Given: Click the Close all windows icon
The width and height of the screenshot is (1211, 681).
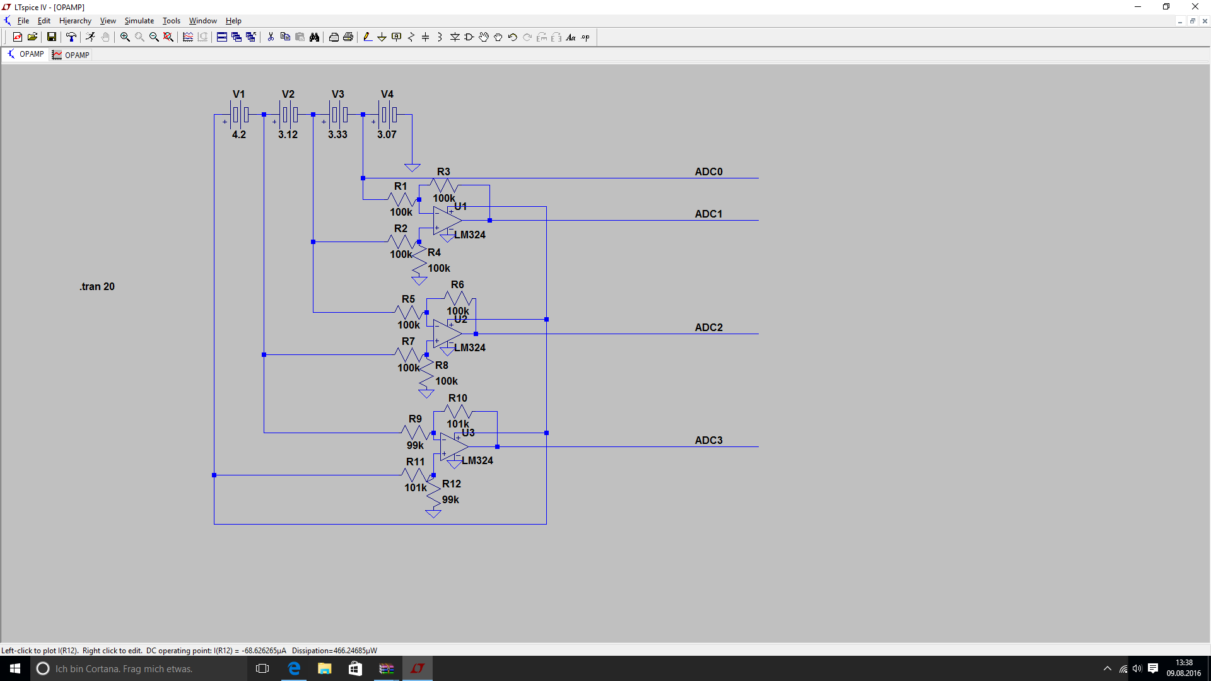Looking at the screenshot, I should click(x=251, y=37).
